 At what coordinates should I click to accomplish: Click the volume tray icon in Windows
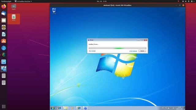pos(173,108)
